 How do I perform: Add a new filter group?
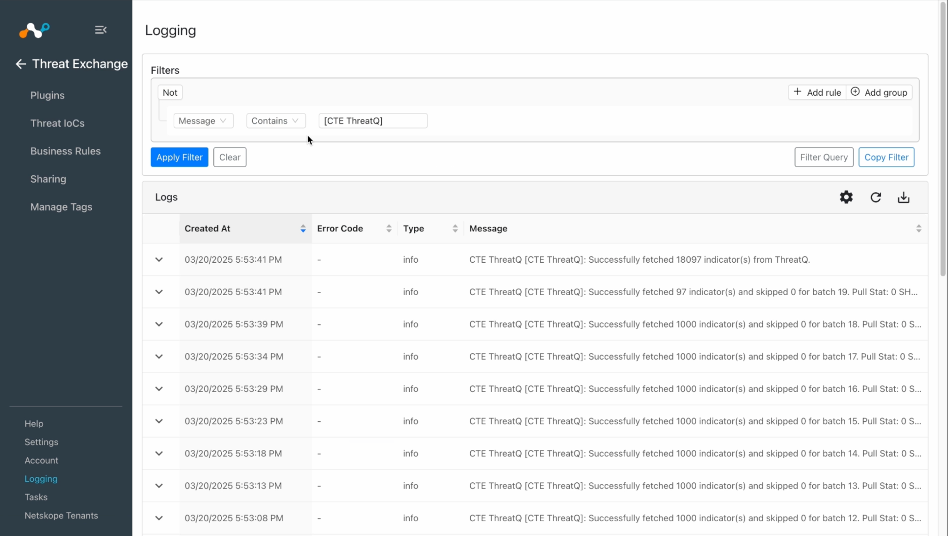879,92
